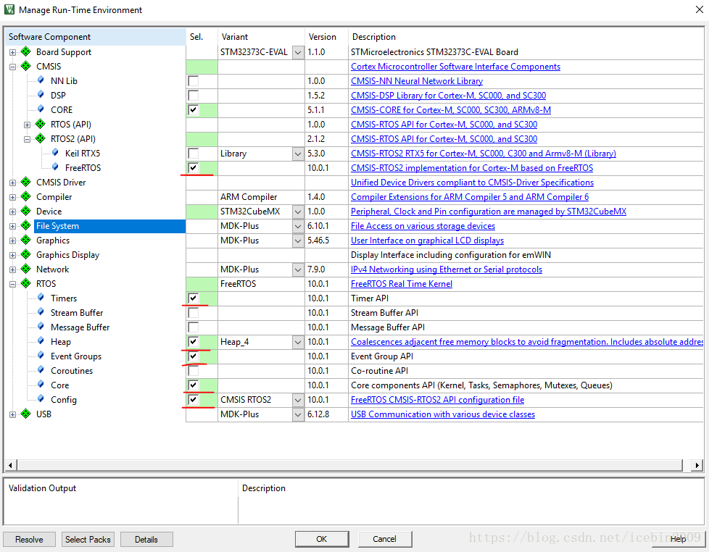Open the STM32373C-EVAL variant dropdown
This screenshot has width=709, height=552.
point(298,52)
